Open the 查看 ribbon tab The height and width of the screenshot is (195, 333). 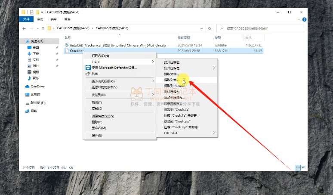[67, 19]
